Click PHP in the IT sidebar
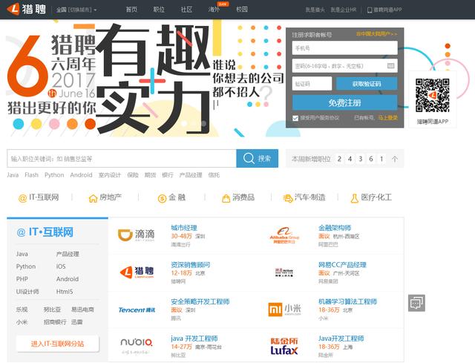This screenshot has height=363, width=475. coord(22,279)
